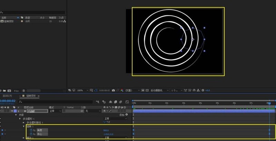Click the 960.0 angle value
Viewport: 276px width, 141px height.
tap(106, 130)
